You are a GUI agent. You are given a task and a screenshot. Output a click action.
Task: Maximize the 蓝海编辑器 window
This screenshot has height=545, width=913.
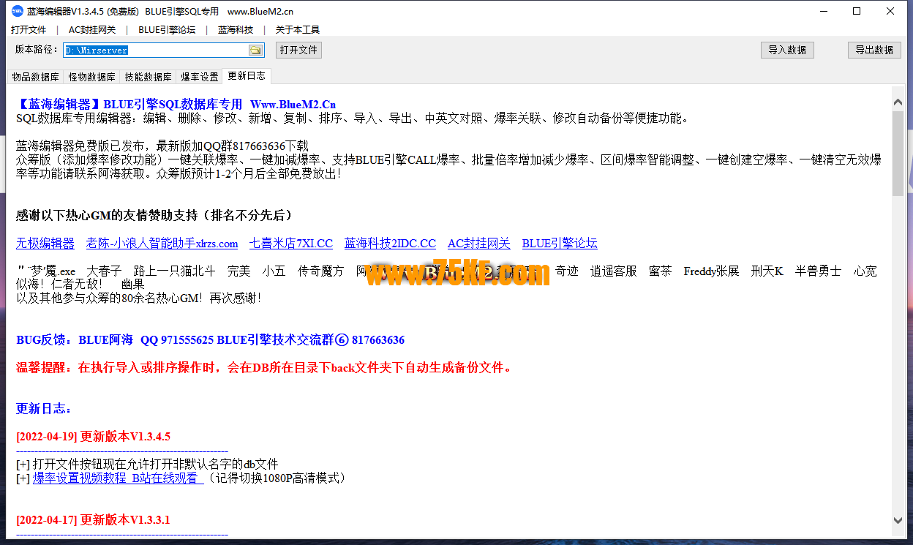(857, 11)
